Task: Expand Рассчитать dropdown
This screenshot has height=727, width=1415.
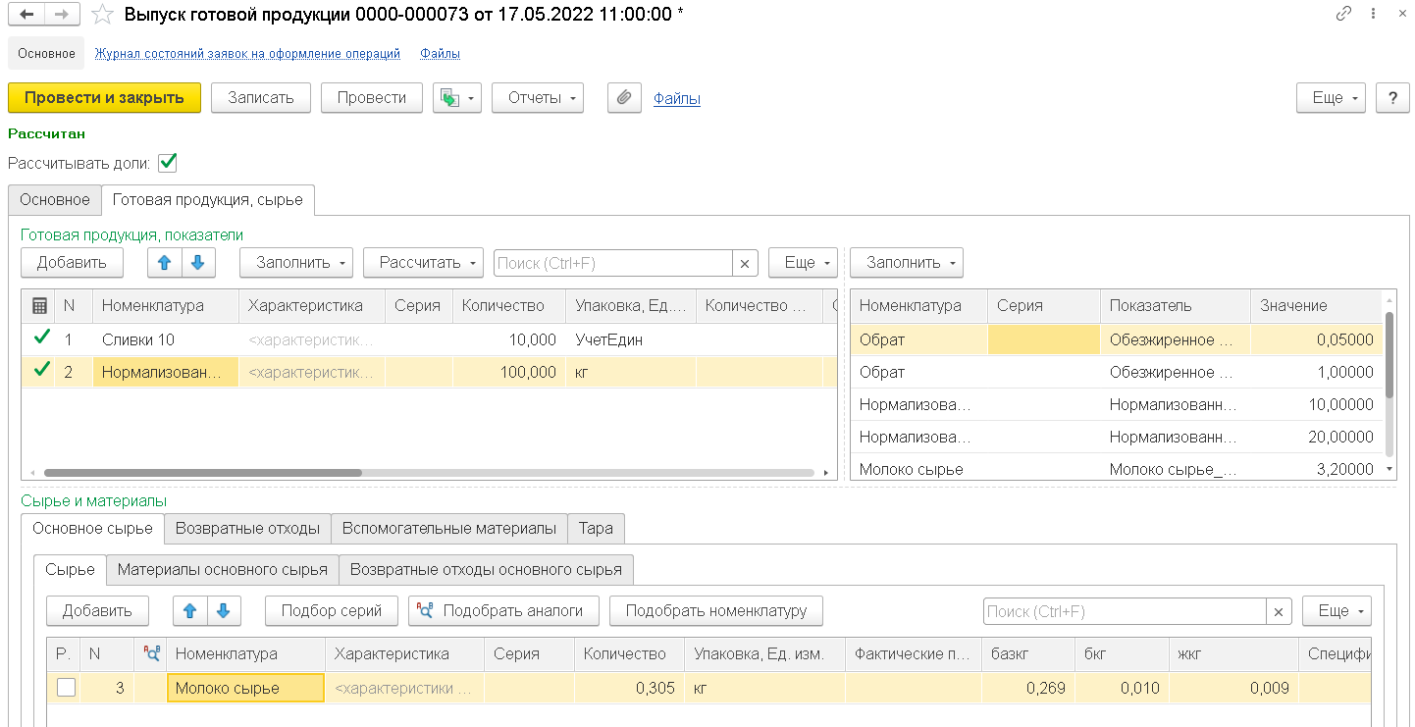Action: (x=423, y=263)
